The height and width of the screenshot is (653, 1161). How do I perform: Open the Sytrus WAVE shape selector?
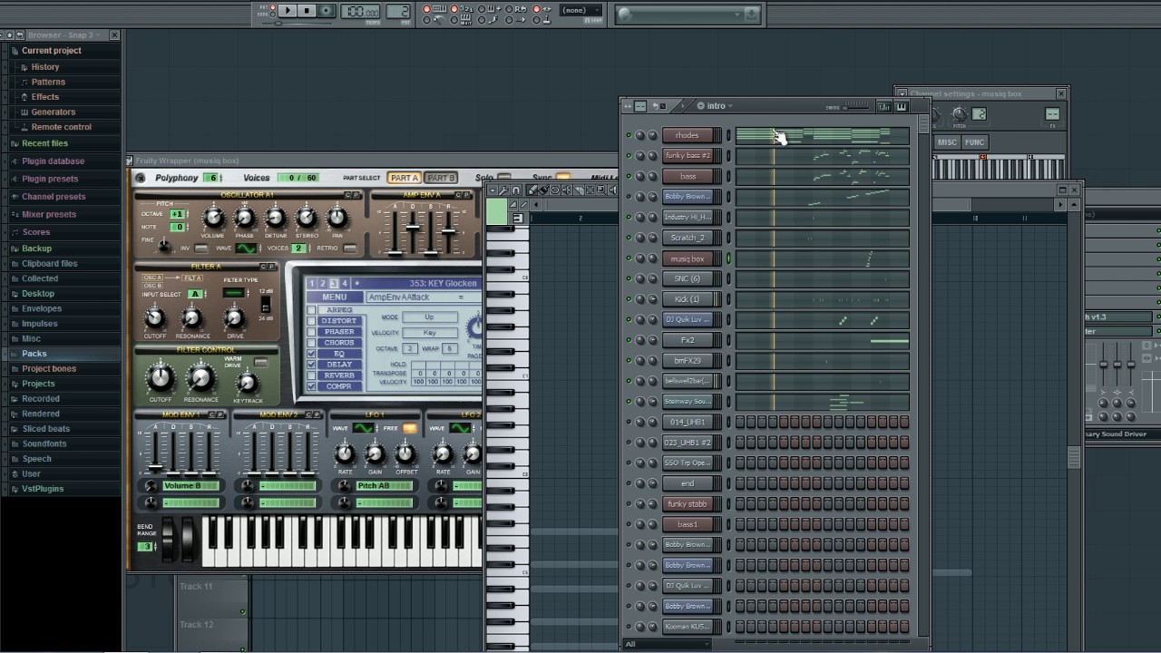coord(247,249)
